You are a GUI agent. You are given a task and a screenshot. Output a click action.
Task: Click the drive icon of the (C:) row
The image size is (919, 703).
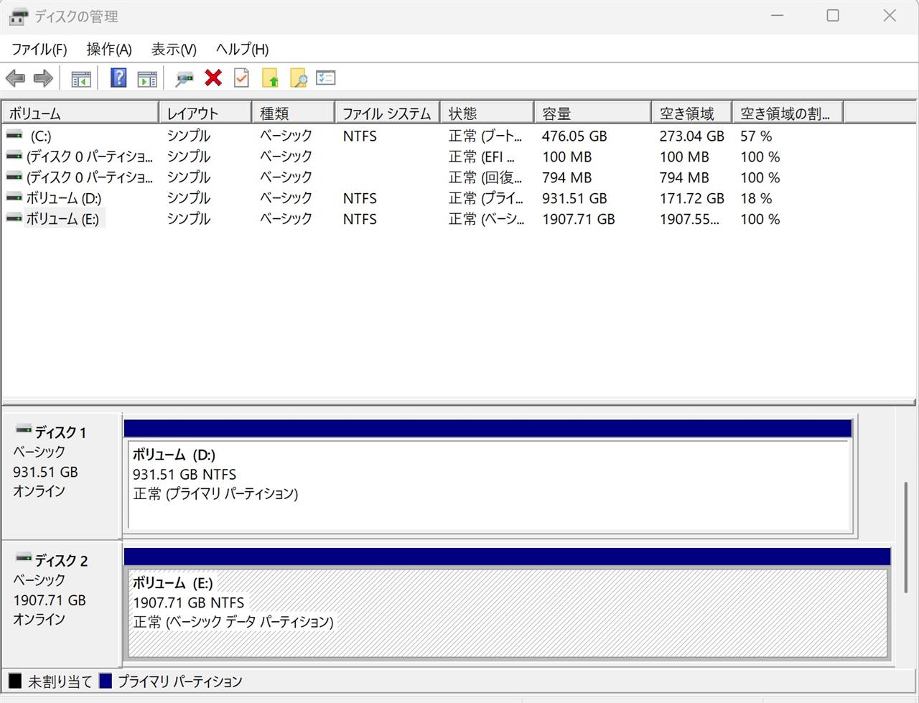point(14,135)
